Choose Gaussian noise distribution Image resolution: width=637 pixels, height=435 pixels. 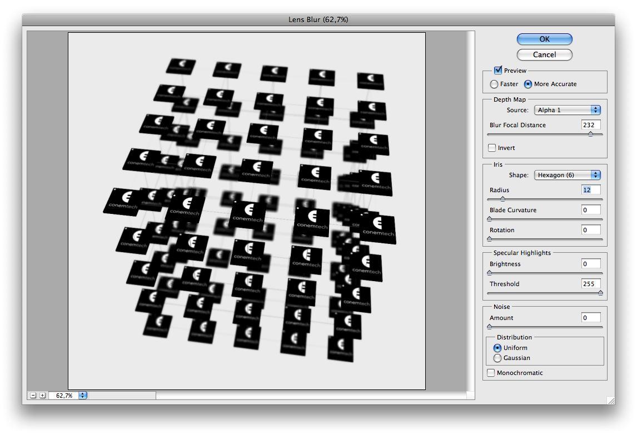click(x=497, y=358)
